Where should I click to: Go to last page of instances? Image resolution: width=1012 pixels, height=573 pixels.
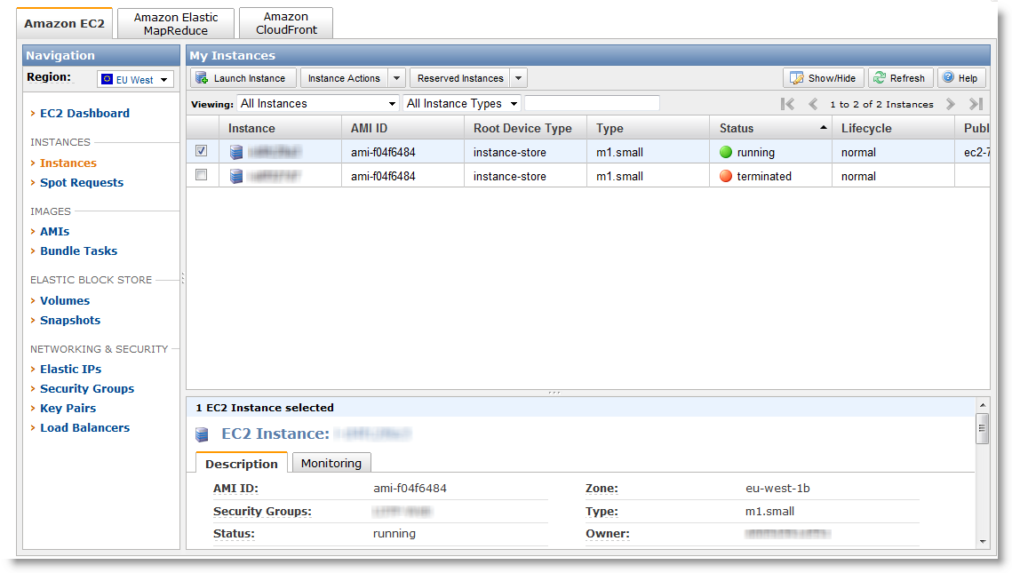[976, 104]
